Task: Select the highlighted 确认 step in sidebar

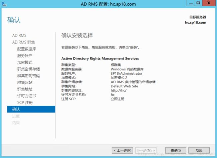Action: pyautogui.click(x=31, y=109)
